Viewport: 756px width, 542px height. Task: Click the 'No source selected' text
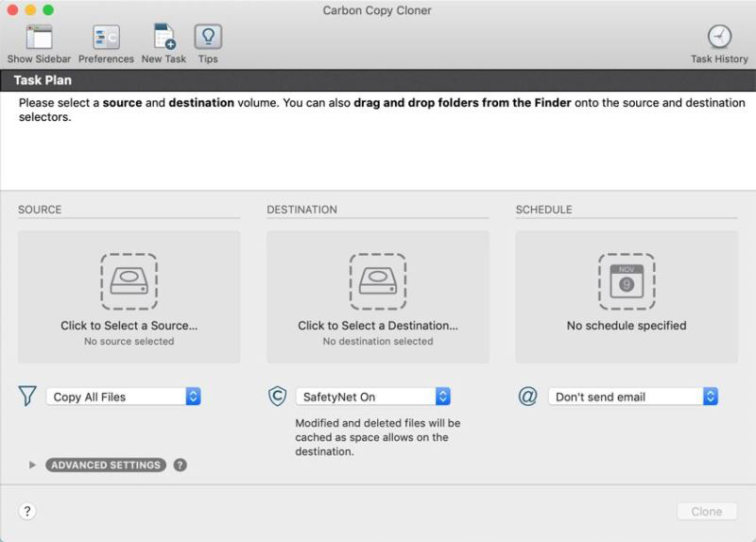129,341
